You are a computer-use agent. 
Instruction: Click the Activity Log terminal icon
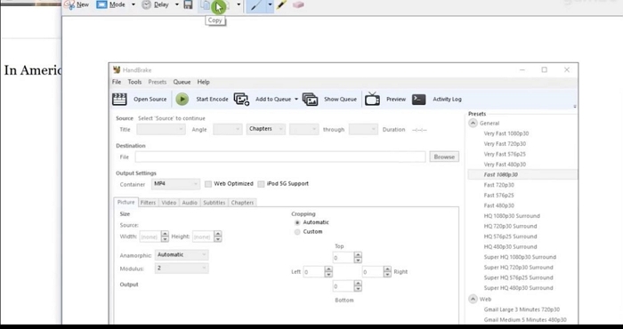point(419,100)
